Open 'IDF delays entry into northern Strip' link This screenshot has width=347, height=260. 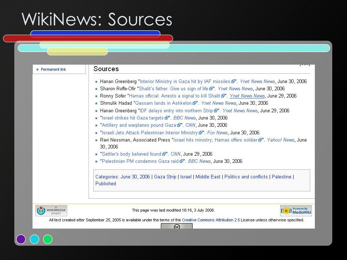176,110
